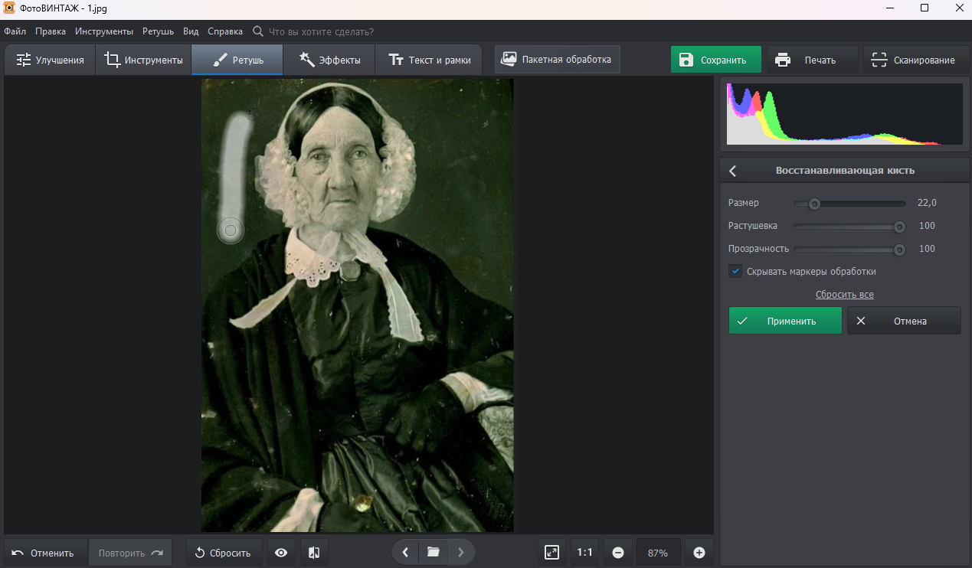Click the search magnifier icon
The width and height of the screenshot is (972, 568).
258,31
